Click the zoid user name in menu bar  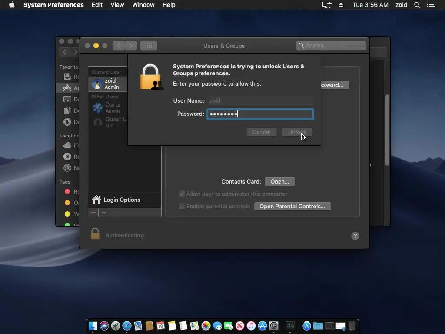point(401,5)
